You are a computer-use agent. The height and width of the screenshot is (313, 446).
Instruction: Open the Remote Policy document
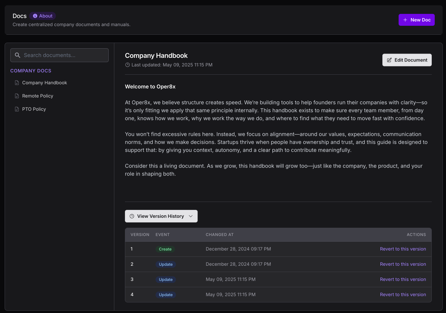click(x=37, y=96)
